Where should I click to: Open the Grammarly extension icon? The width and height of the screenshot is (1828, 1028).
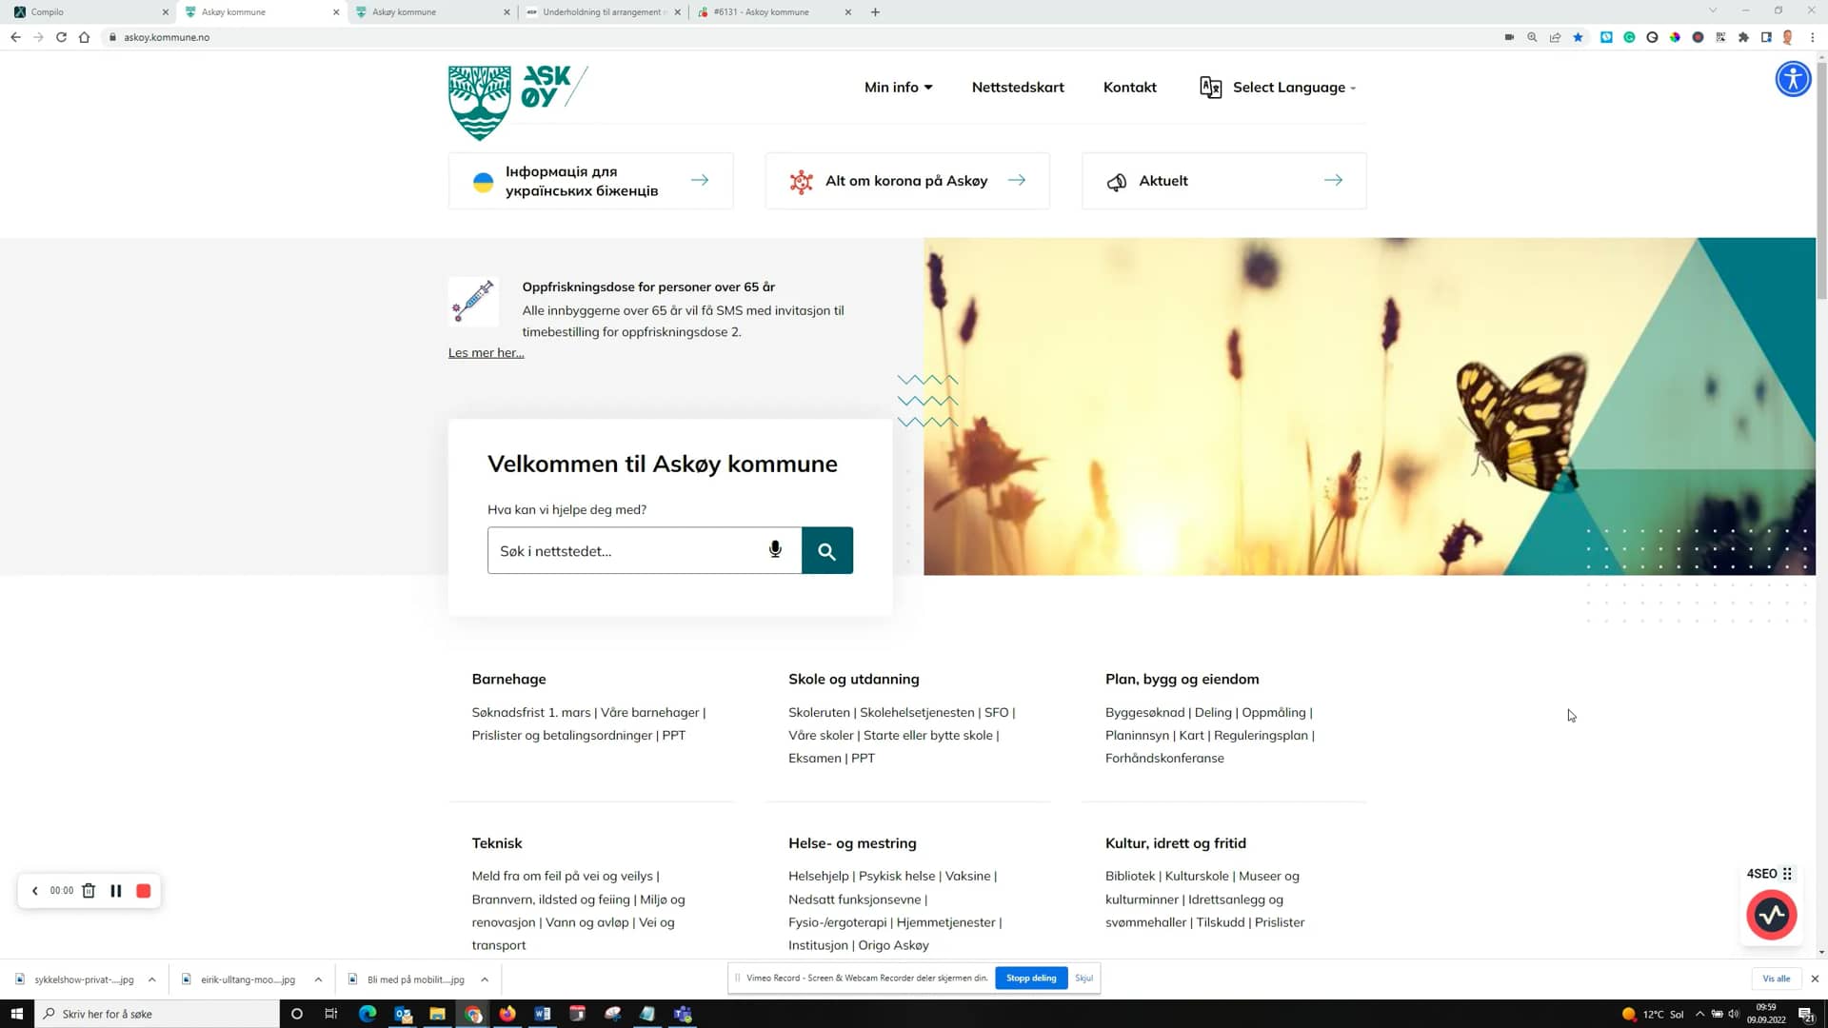1629,37
